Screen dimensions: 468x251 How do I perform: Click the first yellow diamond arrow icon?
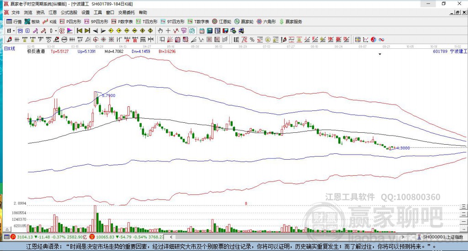point(111,31)
